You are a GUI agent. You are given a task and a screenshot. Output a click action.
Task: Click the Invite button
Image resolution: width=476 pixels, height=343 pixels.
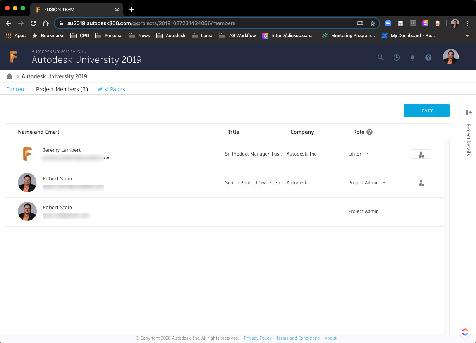(x=426, y=111)
